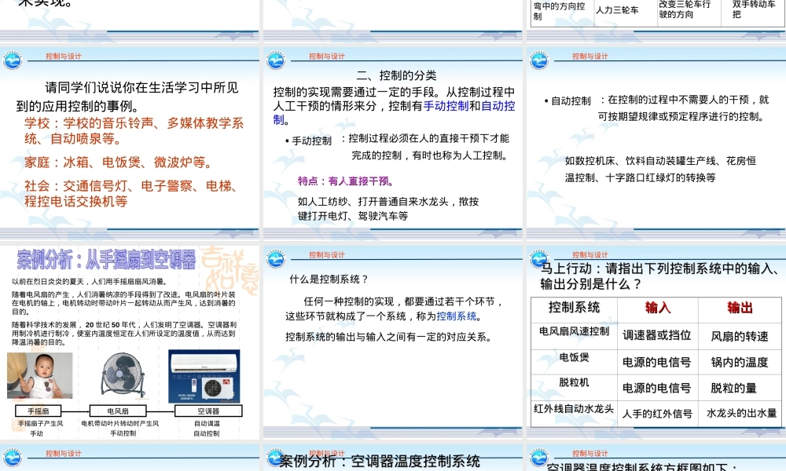This screenshot has height=471, width=786.
Task: Click 控制与设计 header on the 控制的分类 slide
Action: [327, 56]
